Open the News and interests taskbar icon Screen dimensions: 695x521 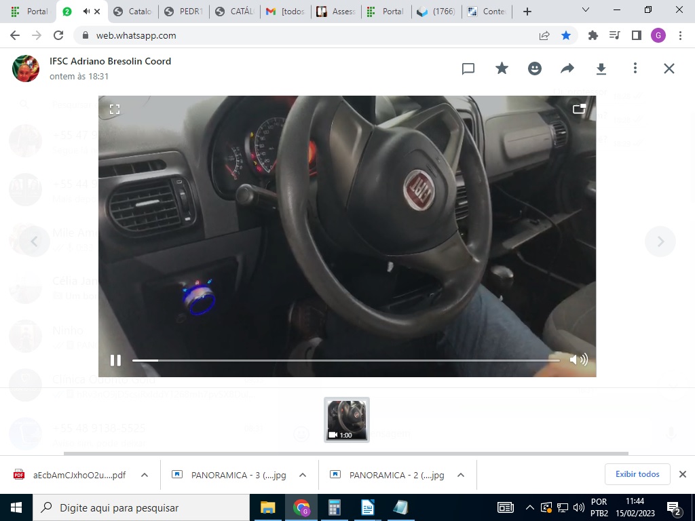pyautogui.click(x=505, y=507)
